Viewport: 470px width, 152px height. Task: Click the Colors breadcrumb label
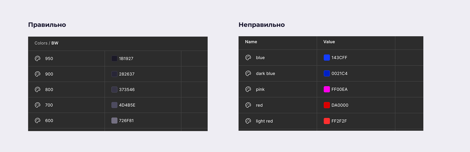click(x=41, y=43)
